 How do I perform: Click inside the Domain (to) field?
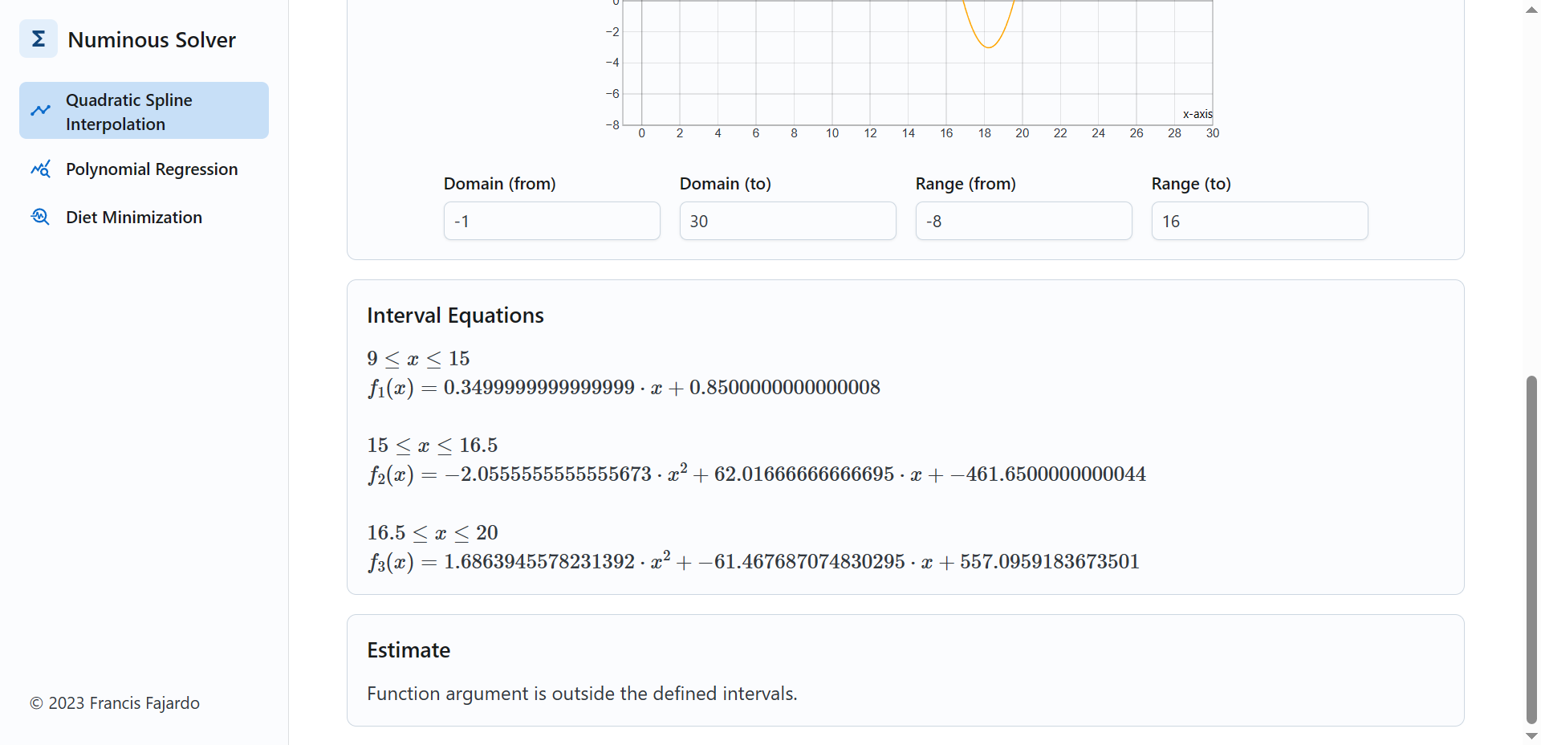click(x=787, y=221)
